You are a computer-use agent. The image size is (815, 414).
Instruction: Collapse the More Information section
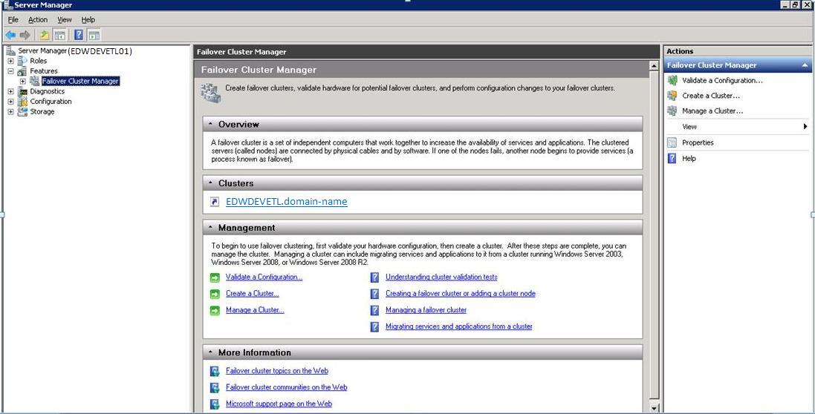[210, 352]
